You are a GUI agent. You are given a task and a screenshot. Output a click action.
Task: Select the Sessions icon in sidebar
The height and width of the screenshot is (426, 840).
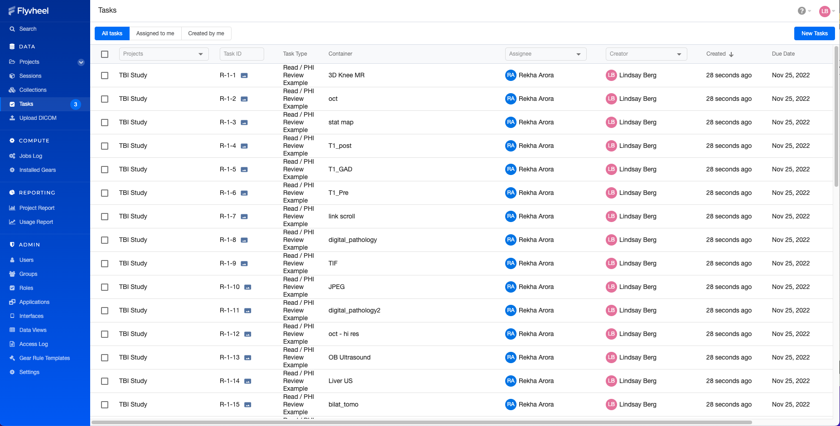click(x=12, y=76)
